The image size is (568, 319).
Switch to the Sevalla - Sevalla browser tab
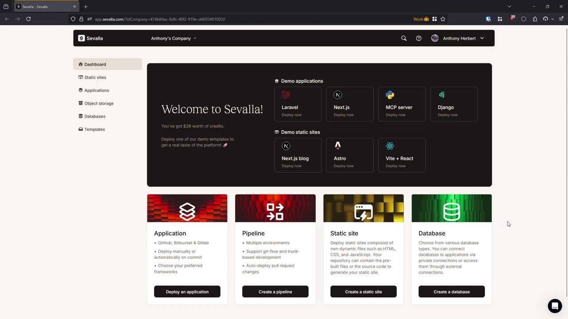46,7
